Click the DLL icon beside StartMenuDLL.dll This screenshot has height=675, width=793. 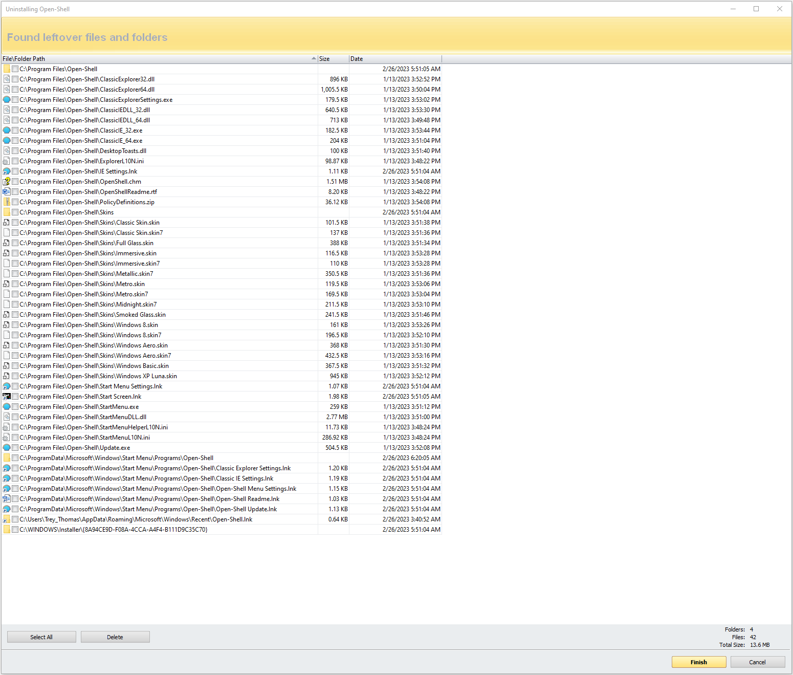coord(7,417)
